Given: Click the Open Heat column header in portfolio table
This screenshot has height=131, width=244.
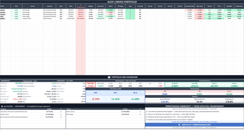Looking at the screenshot, I should tap(200, 6).
